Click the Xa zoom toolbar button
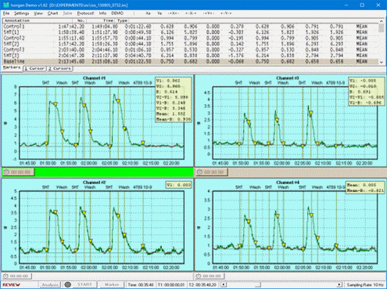387x289 pixels. click(x=148, y=13)
